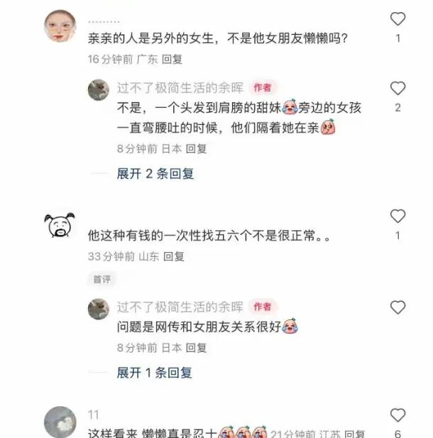The width and height of the screenshot is (433, 438).
Task: Open the woman-face avatar profile
Action: 60,26
